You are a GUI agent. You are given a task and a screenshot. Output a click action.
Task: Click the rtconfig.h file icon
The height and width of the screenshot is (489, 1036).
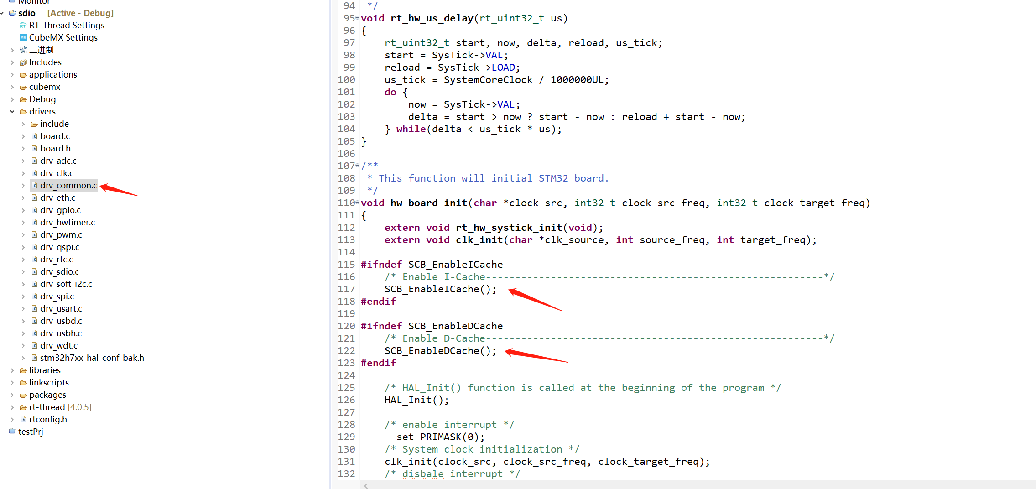[23, 419]
